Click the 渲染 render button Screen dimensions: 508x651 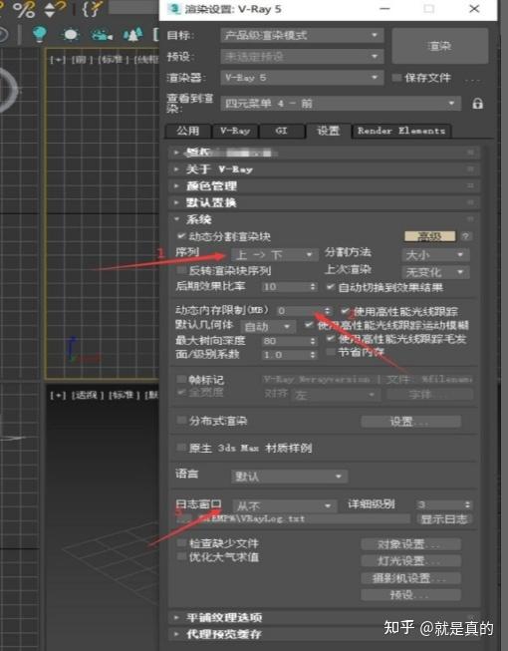440,46
